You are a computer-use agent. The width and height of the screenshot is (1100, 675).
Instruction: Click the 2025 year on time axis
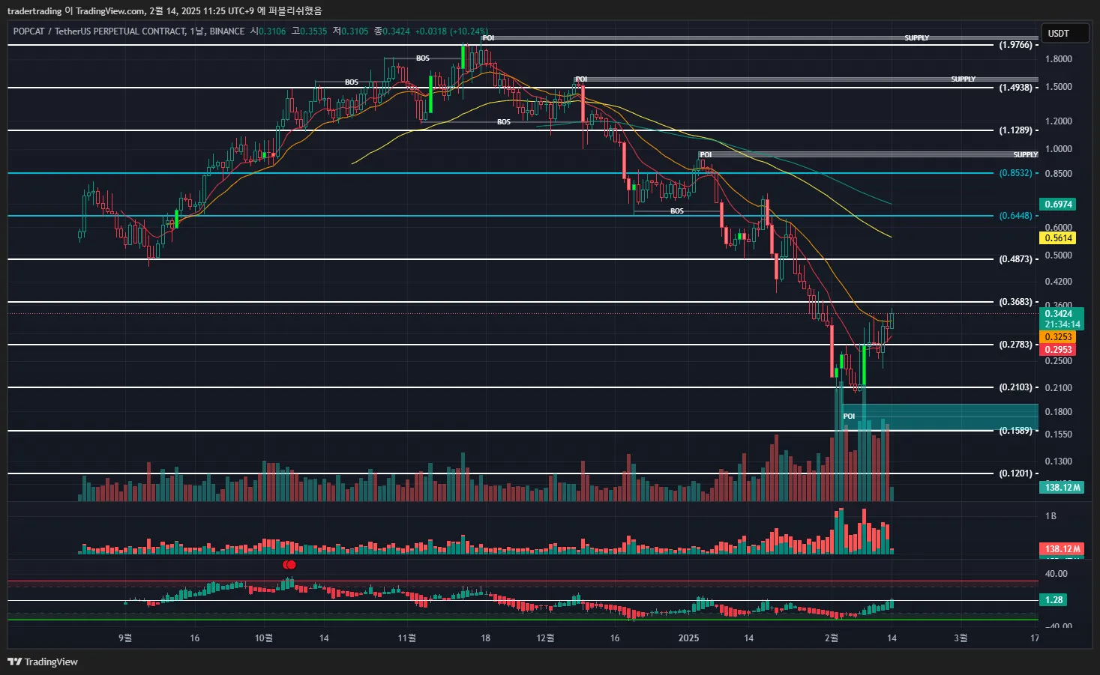coord(688,638)
